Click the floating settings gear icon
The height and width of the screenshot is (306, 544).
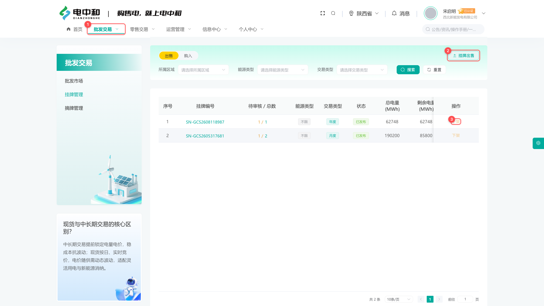[x=538, y=143]
